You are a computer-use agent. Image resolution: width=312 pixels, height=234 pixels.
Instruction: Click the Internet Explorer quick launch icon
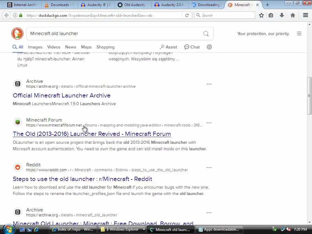pyautogui.click(x=36, y=230)
